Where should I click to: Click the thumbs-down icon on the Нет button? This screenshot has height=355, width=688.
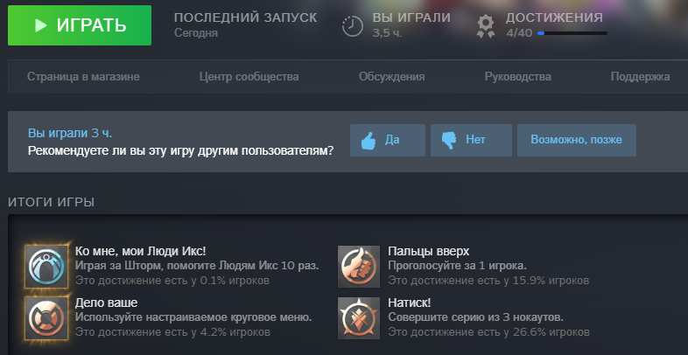click(449, 141)
